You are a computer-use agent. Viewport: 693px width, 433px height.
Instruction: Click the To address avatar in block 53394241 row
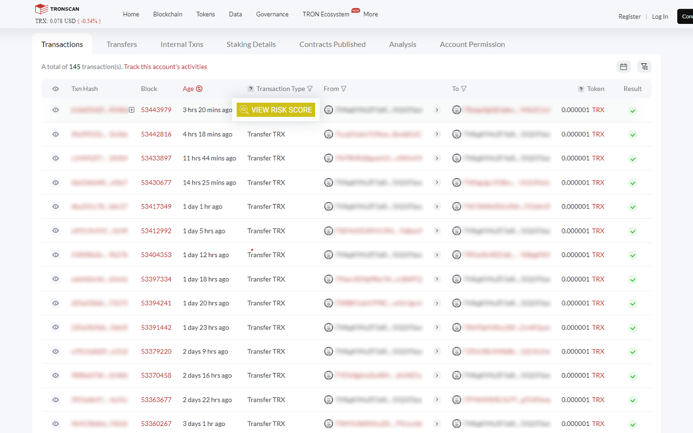[x=457, y=303]
